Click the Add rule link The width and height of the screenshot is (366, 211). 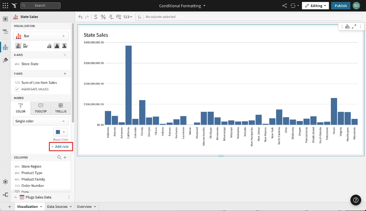point(61,147)
